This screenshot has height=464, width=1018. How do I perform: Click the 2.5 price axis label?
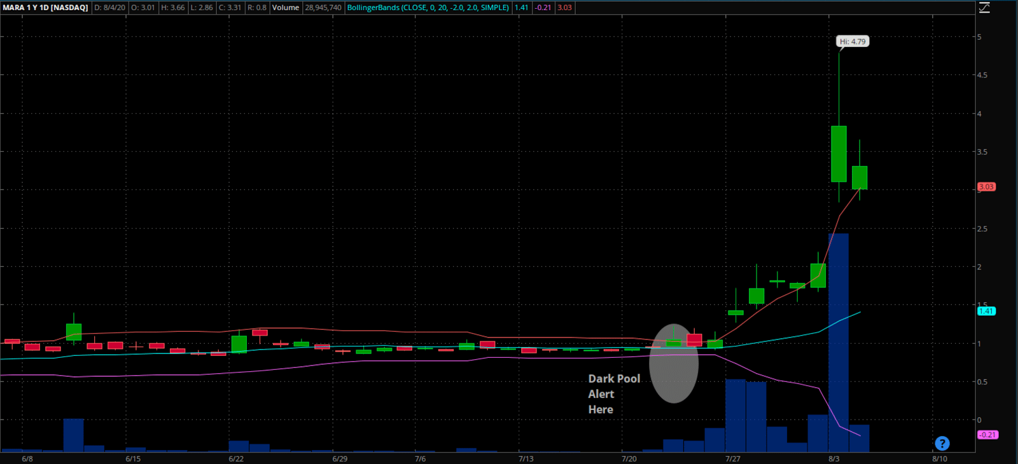tap(982, 228)
